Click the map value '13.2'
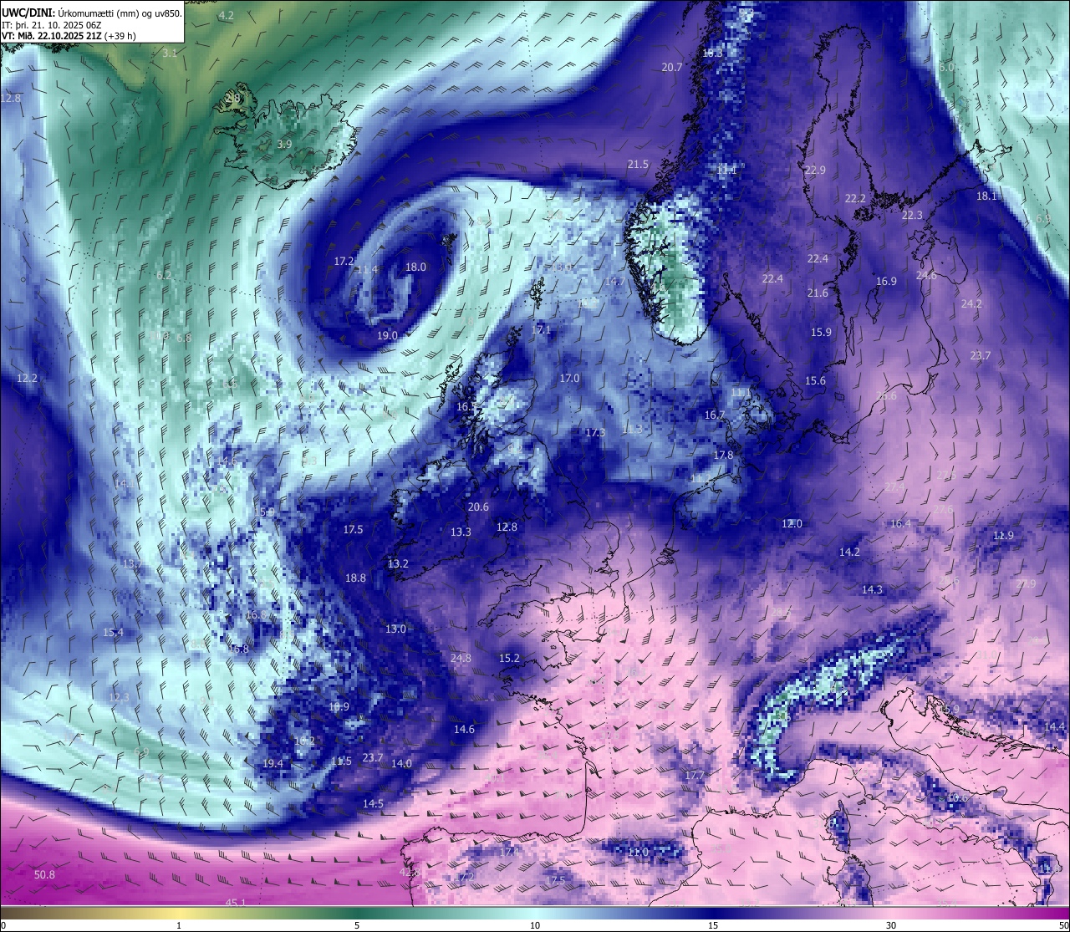 [398, 563]
